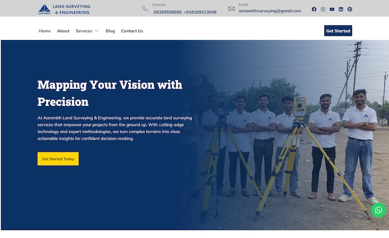Open the Pinterest social icon

(x=350, y=9)
